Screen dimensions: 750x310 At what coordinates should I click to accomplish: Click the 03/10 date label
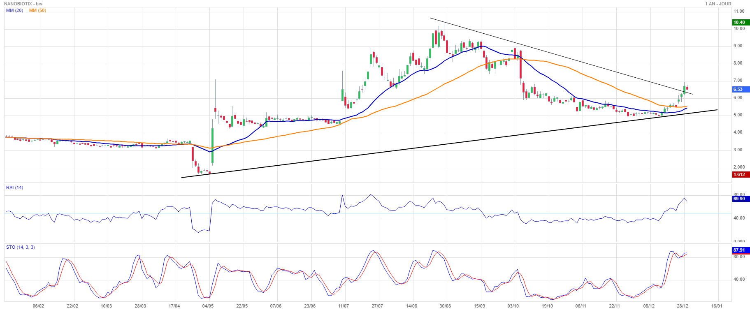[513, 306]
